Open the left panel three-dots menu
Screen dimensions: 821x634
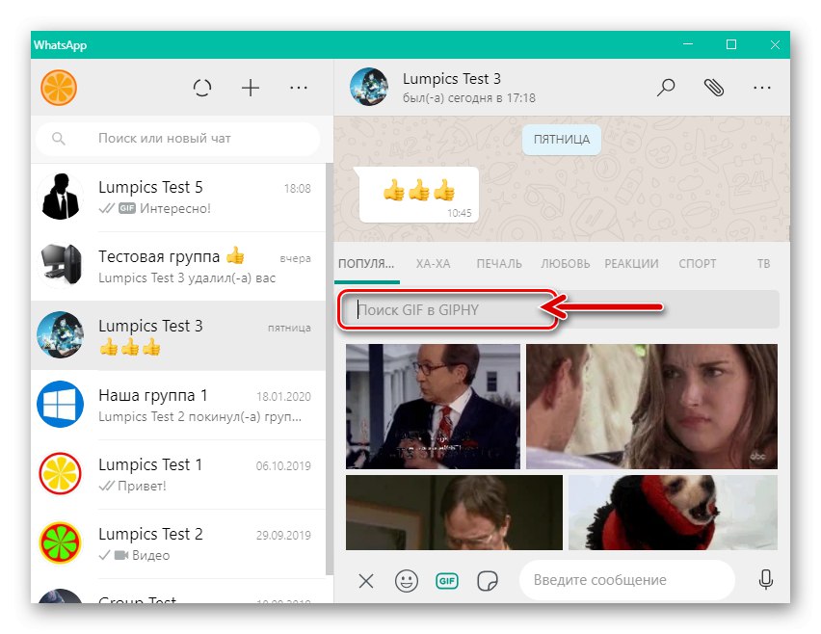coord(299,87)
